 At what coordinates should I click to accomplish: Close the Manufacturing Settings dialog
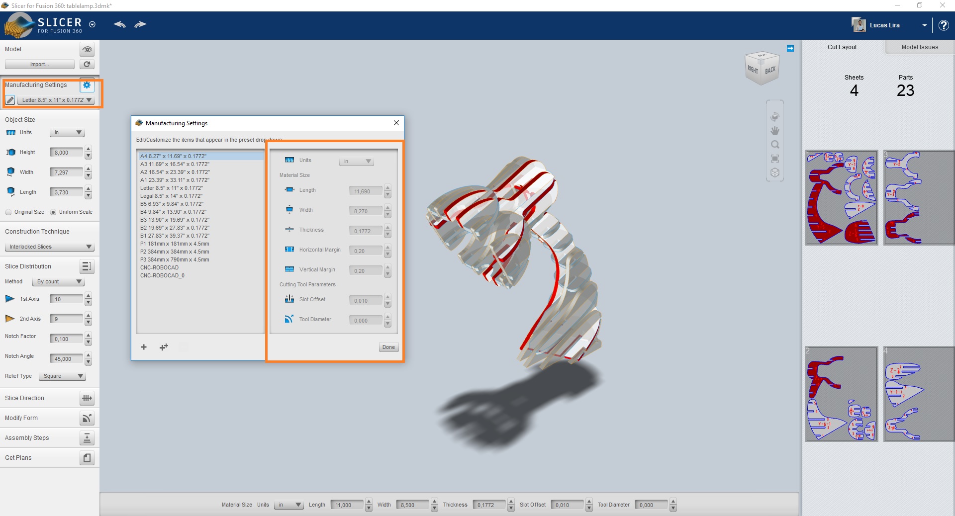click(x=396, y=123)
